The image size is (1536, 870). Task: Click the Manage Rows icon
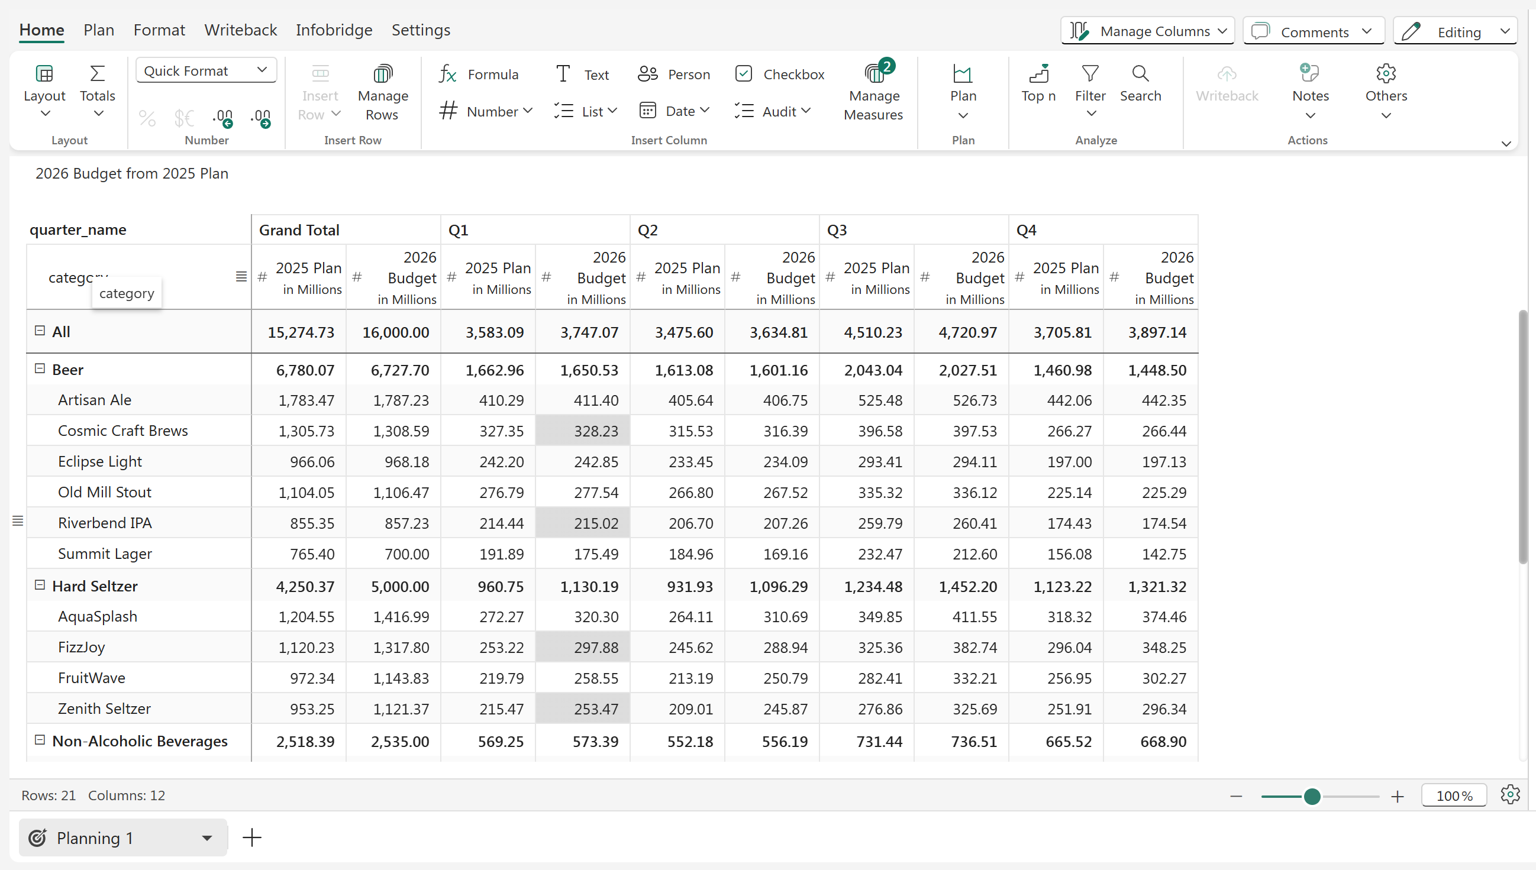tap(382, 74)
